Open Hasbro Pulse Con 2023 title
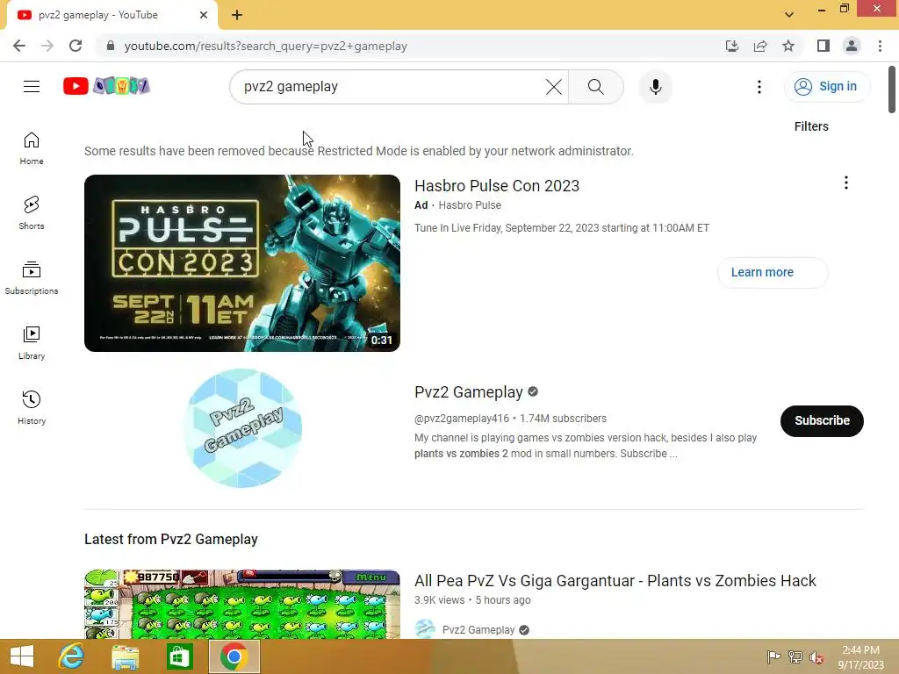 point(497,186)
